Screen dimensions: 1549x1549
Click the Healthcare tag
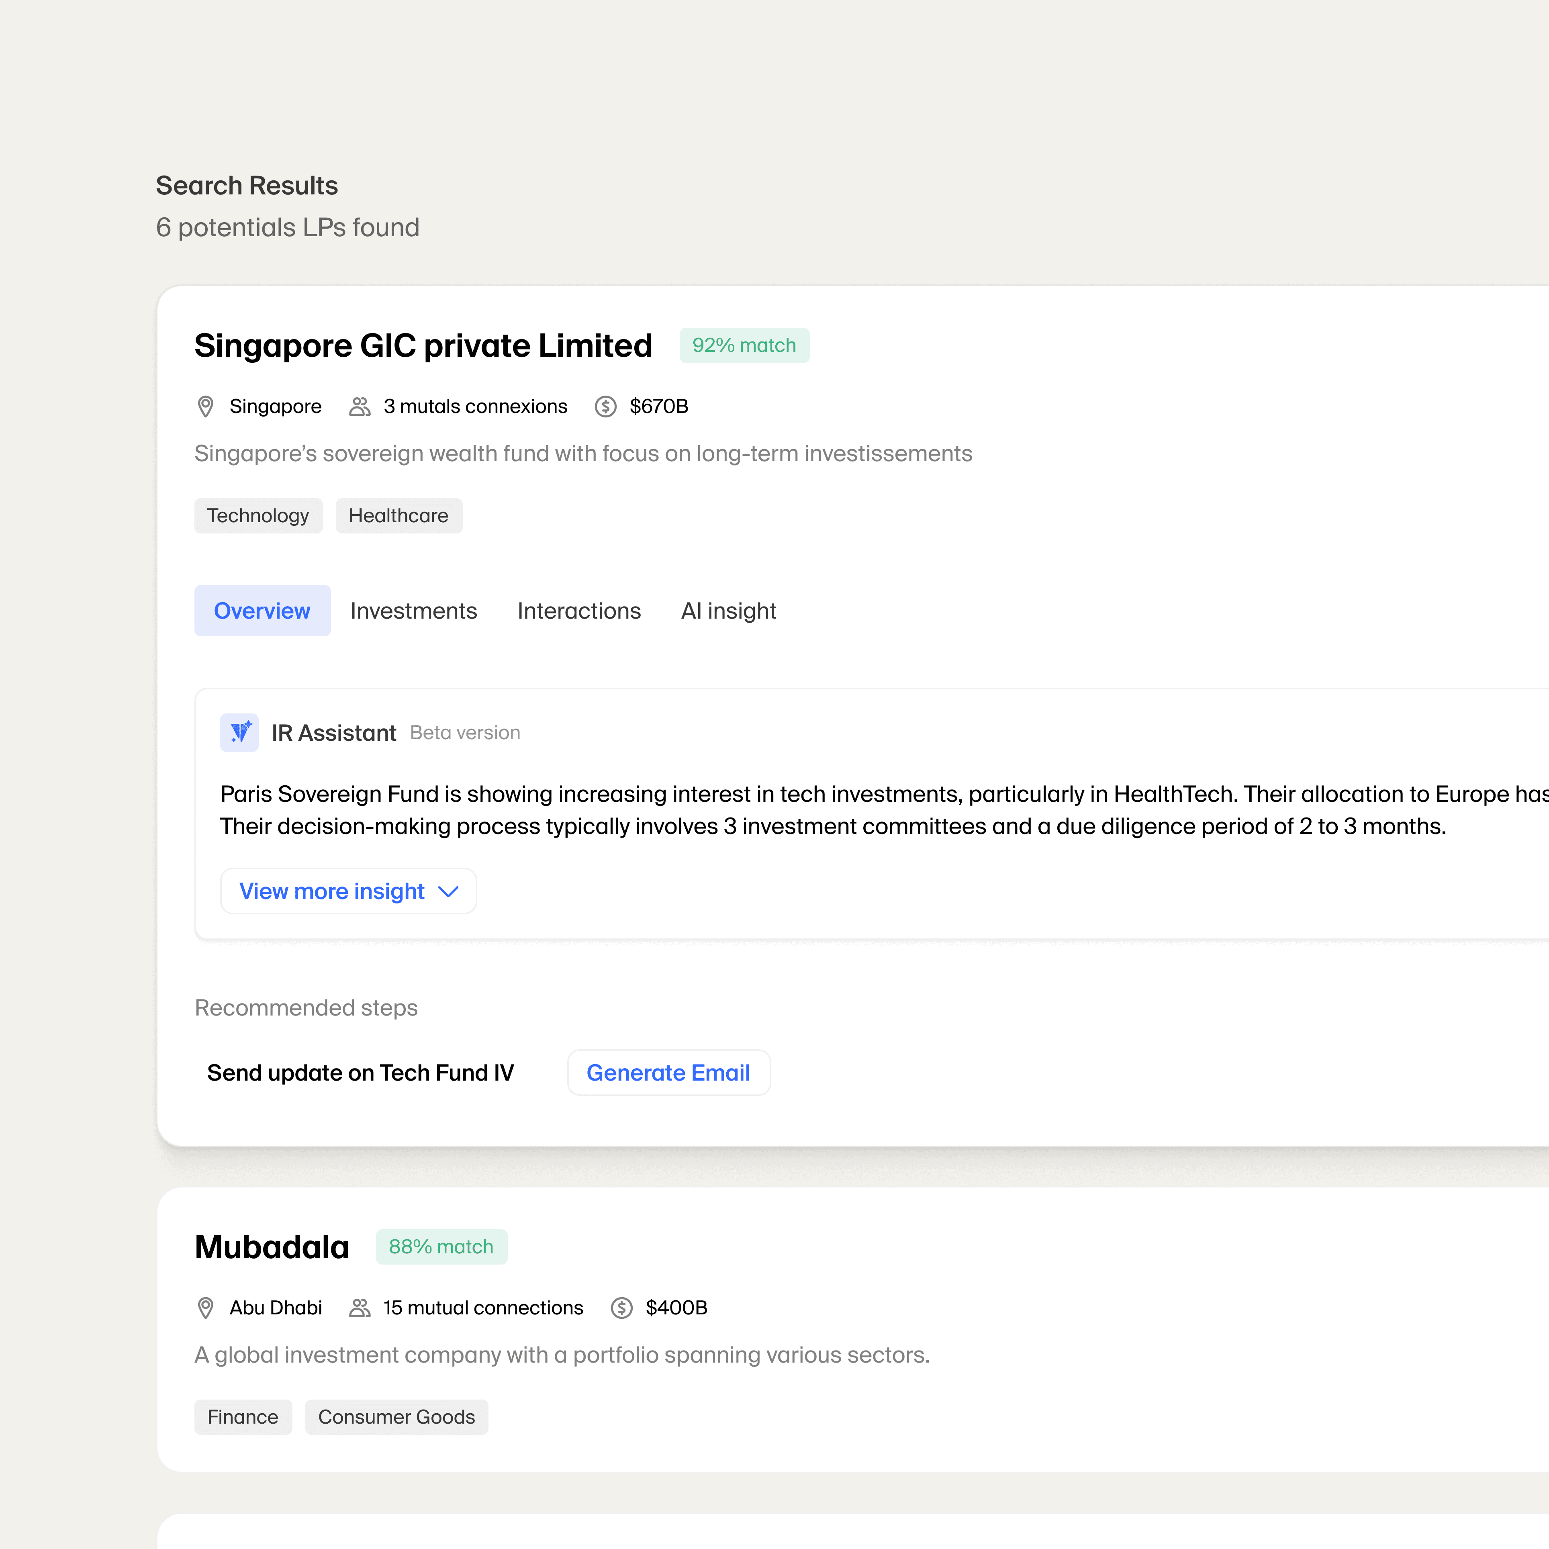click(398, 515)
